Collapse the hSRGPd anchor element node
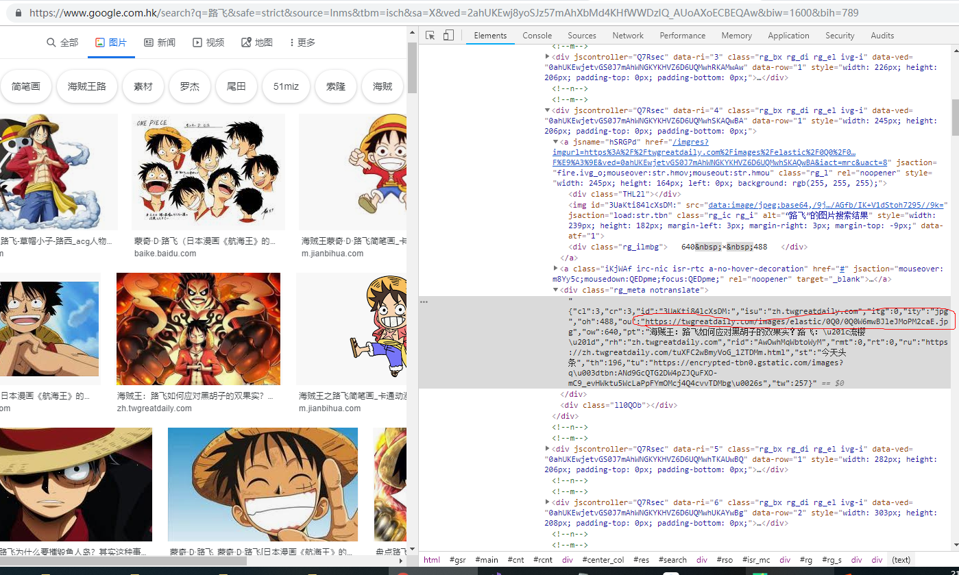Screen dimensions: 959x575 pyautogui.click(x=555, y=141)
